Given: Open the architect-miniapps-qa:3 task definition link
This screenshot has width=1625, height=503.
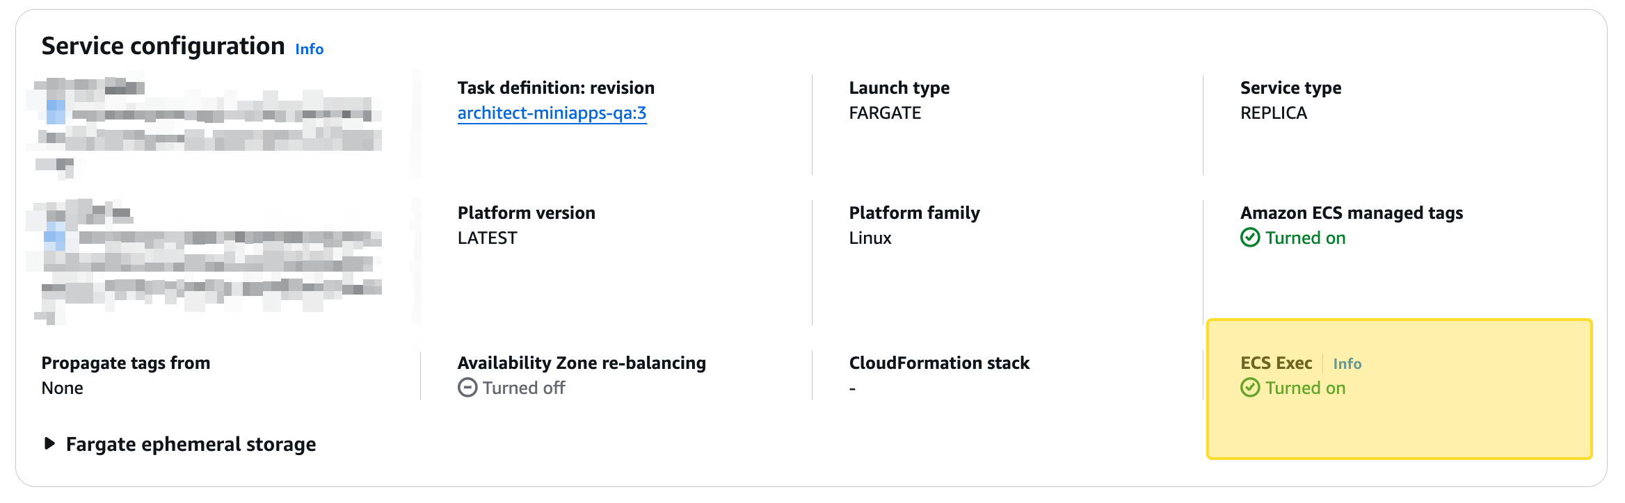Looking at the screenshot, I should click(x=552, y=113).
